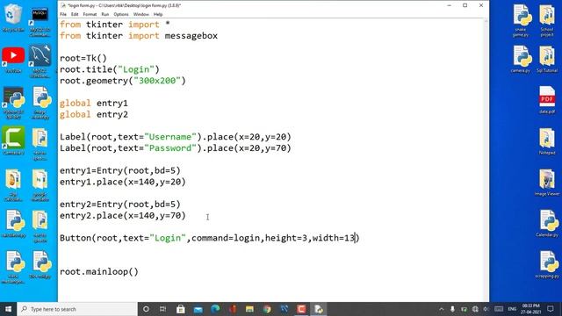Click the microphone tray icon
Screen dimensions: 562x316
tap(453, 309)
